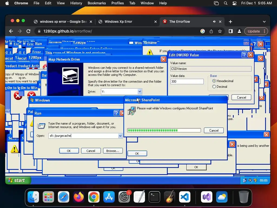The width and height of the screenshot is (277, 208).
Task: Open the weather cloud app in Dock
Action: click(222, 197)
